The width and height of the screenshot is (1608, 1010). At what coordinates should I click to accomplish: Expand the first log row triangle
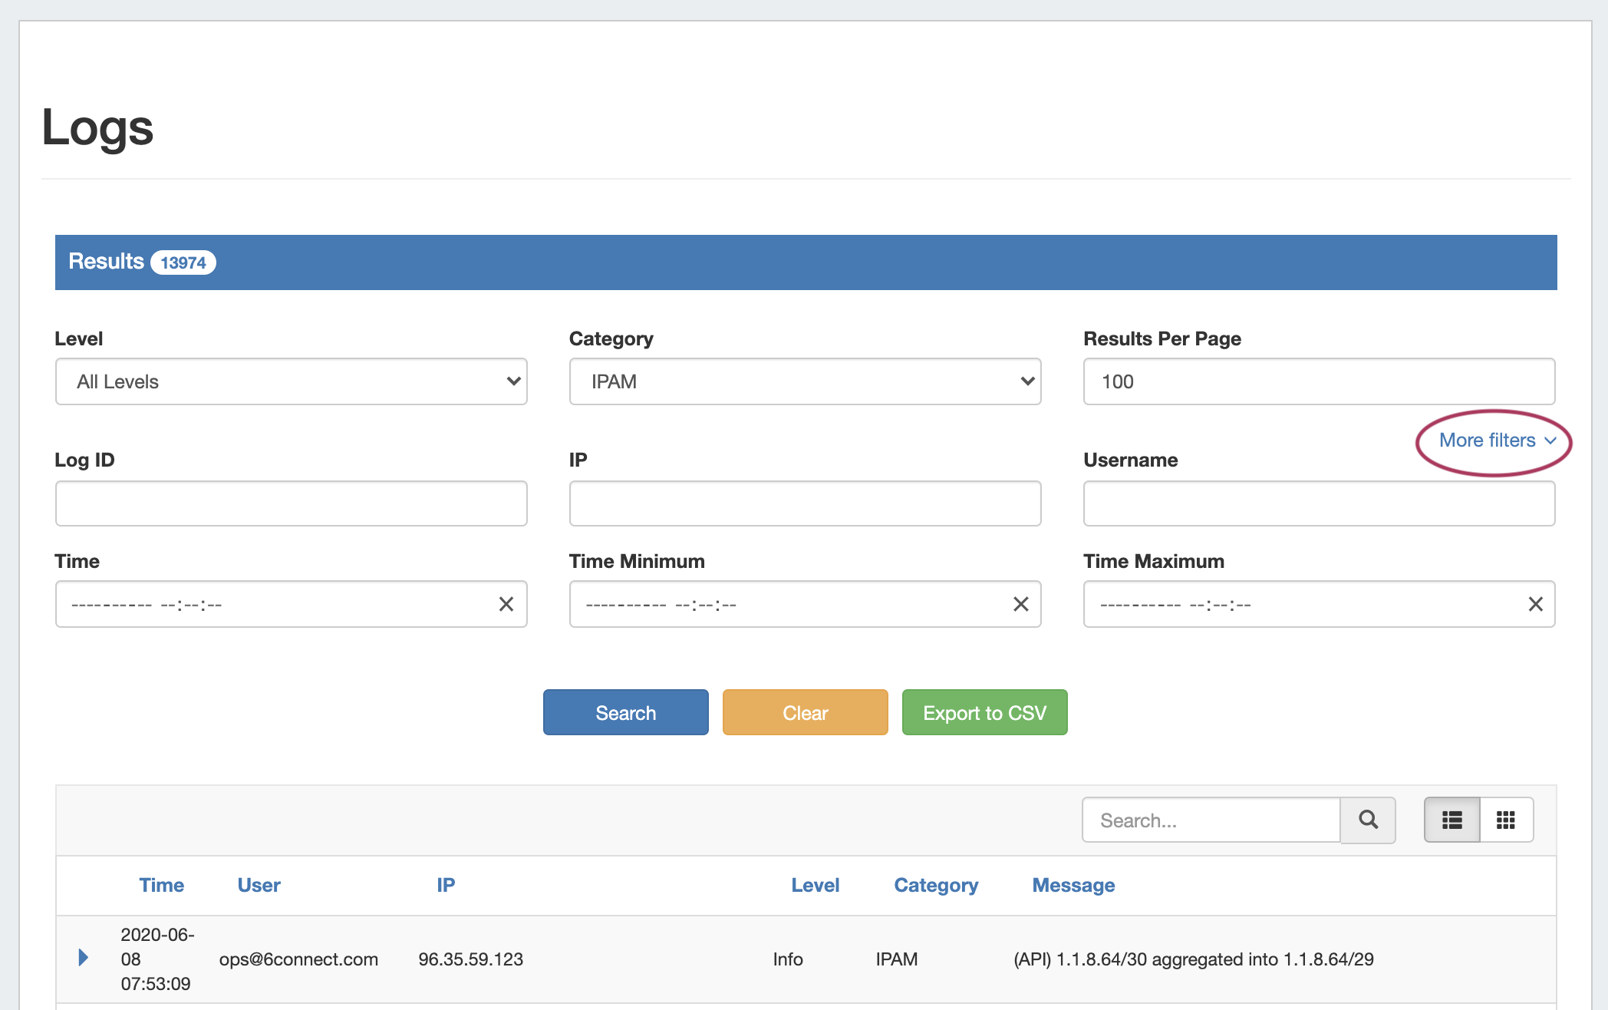(84, 958)
